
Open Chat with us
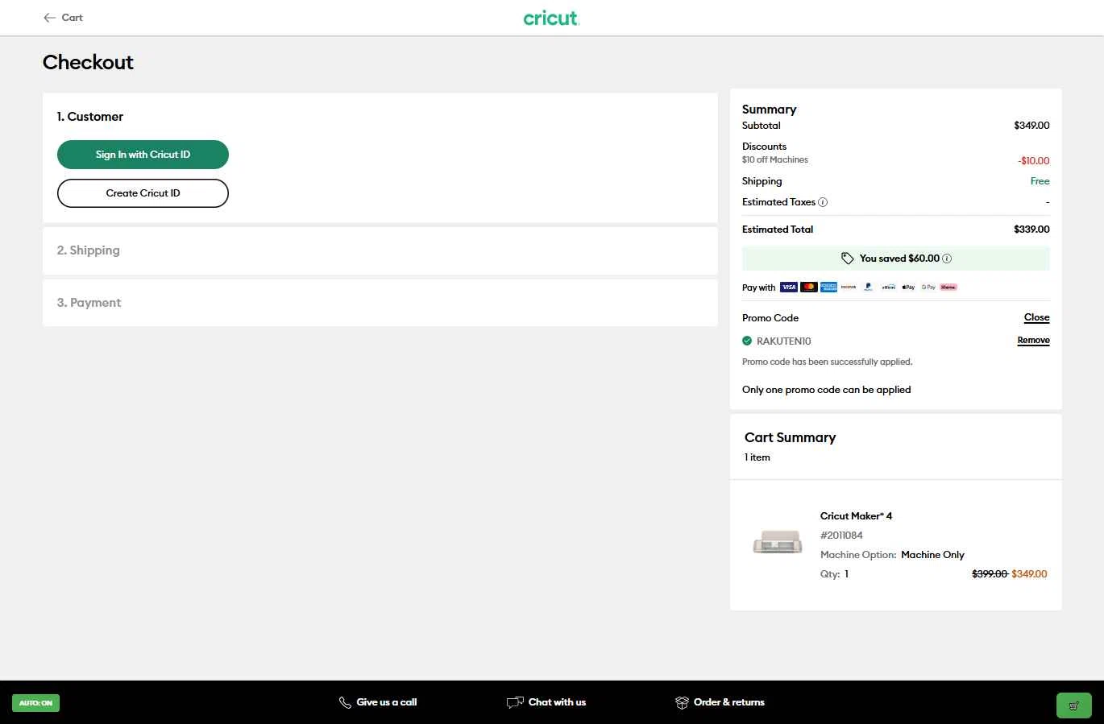coord(557,702)
